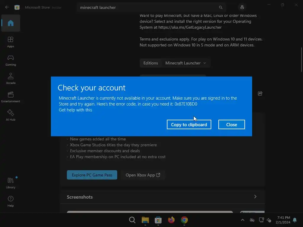The width and height of the screenshot is (303, 227).
Task: Click 'Xbox Game Studios titles' line
Action: [x=113, y=145]
